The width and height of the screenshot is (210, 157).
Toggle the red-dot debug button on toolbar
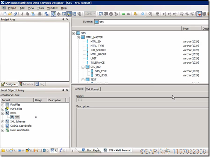[199, 14]
